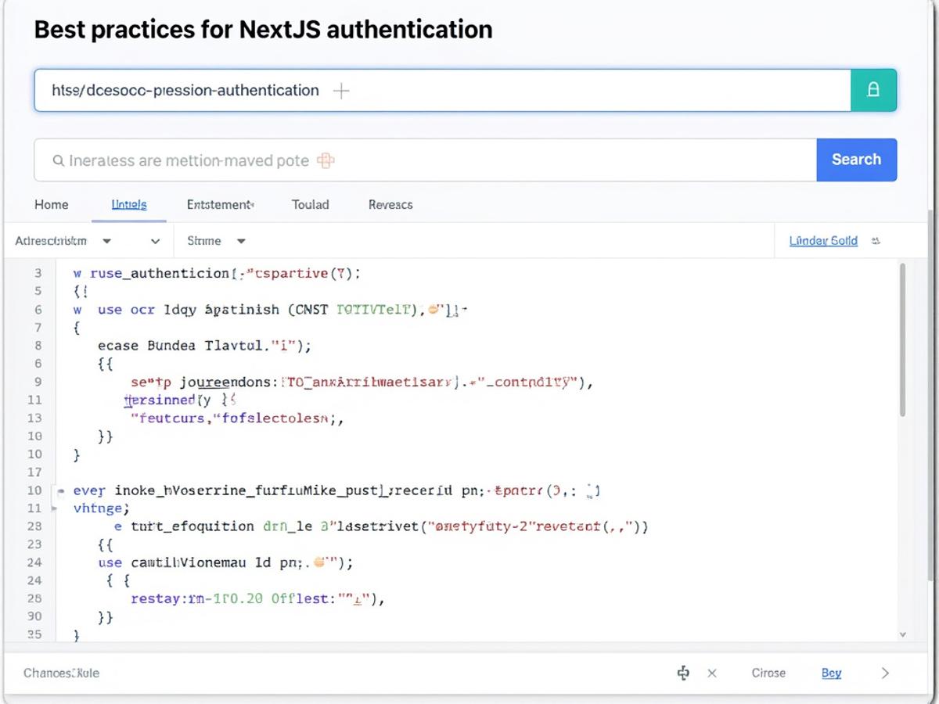Click the refresh icon beside Lünday Solid
This screenshot has height=704, width=939.
coord(876,241)
